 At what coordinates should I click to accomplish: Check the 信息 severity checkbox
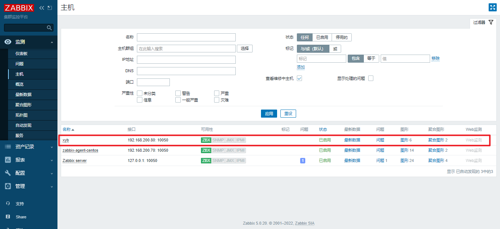(139, 100)
